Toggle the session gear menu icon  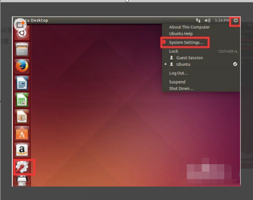[236, 20]
